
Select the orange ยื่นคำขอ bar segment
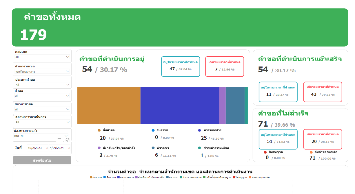[109, 105]
